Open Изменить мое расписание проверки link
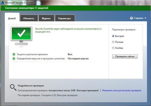Viewport: 151px width, 106px height. click(x=122, y=91)
